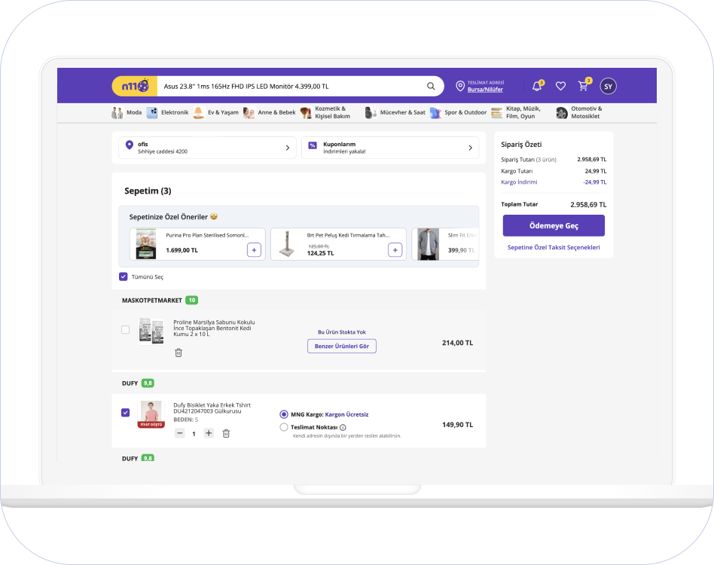Screen dimensions: 714x565
Task: Open the Spor & Outdoor menu
Action: pyautogui.click(x=465, y=112)
